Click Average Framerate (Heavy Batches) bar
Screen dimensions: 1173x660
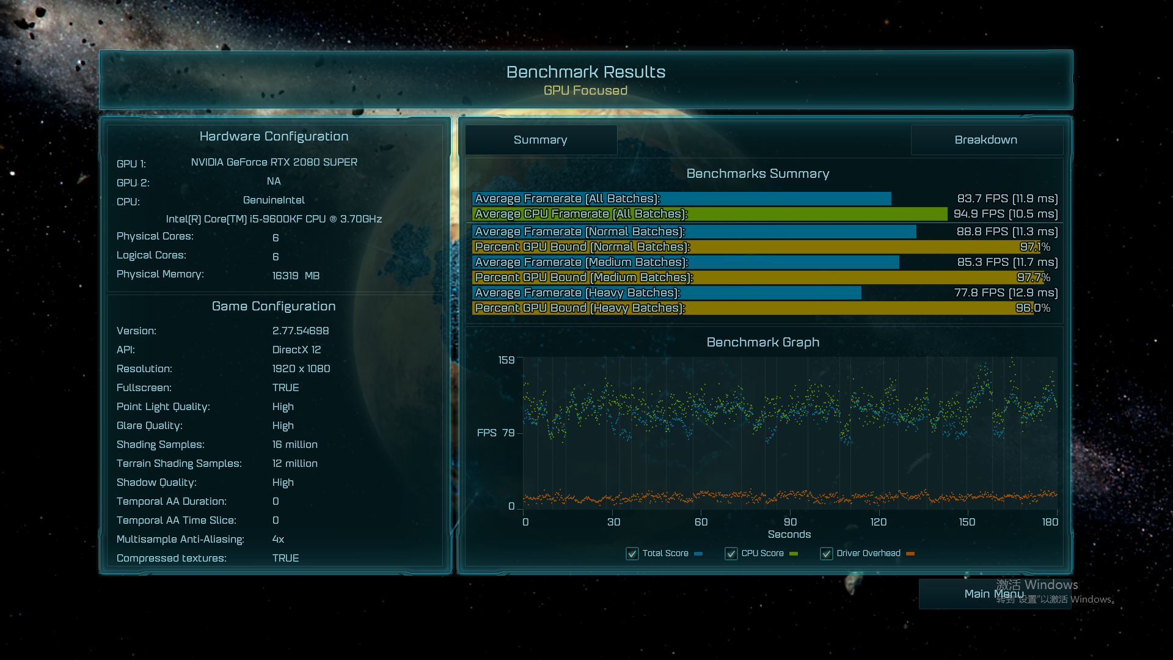tap(666, 293)
